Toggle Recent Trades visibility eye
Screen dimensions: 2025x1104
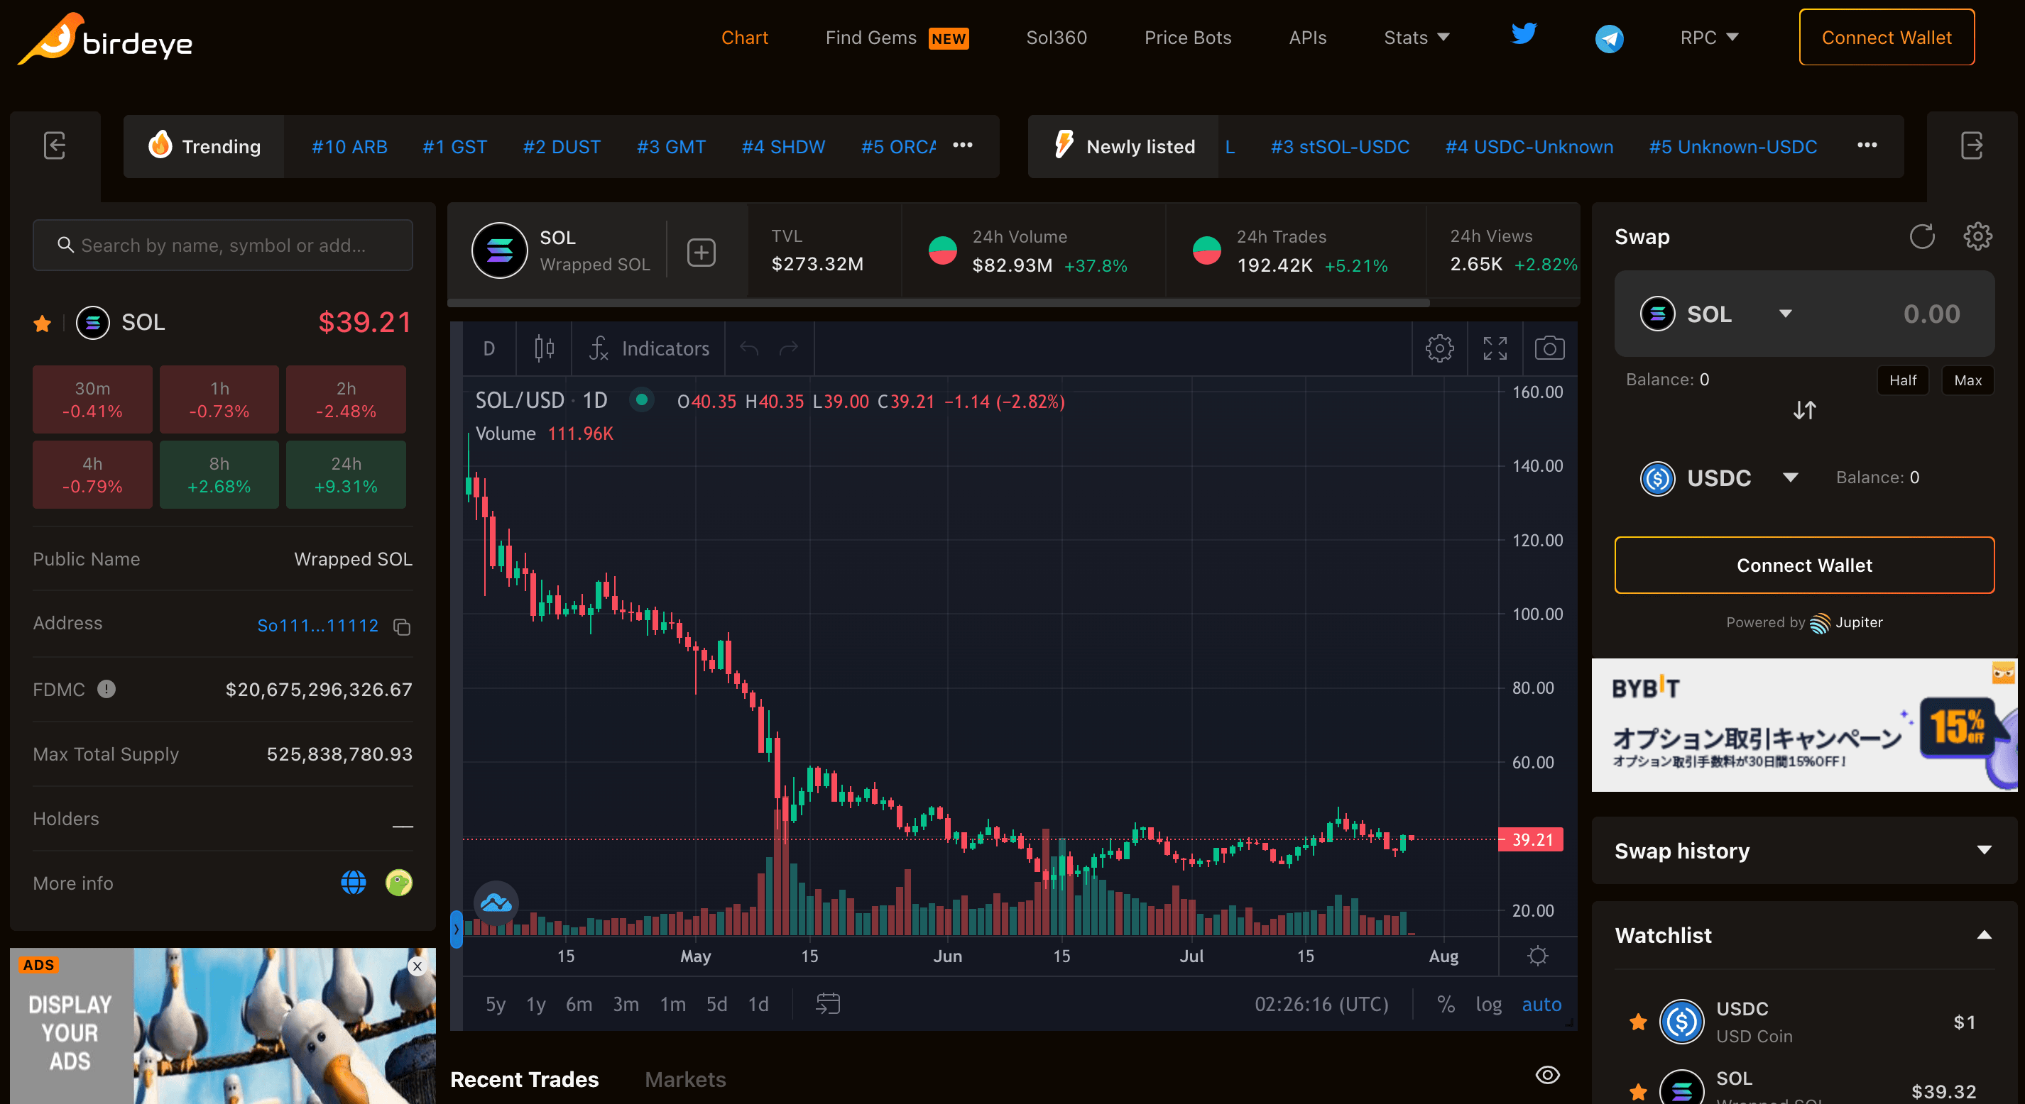[x=1547, y=1075]
